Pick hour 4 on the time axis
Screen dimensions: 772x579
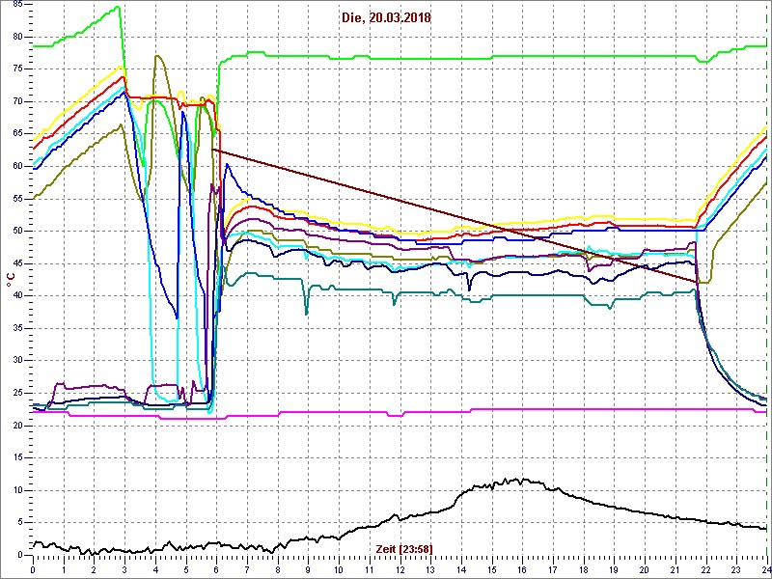click(x=155, y=568)
